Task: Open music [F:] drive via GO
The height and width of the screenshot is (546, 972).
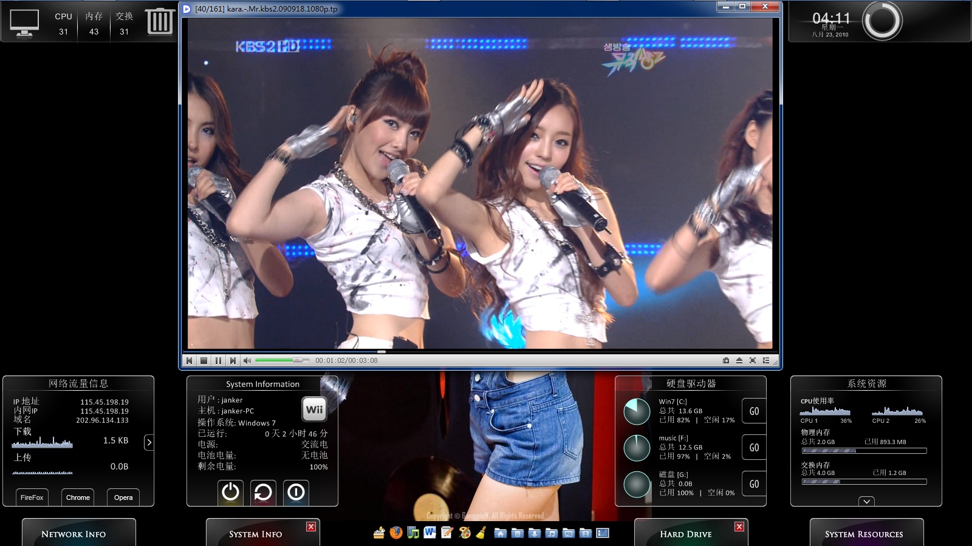Action: click(754, 448)
